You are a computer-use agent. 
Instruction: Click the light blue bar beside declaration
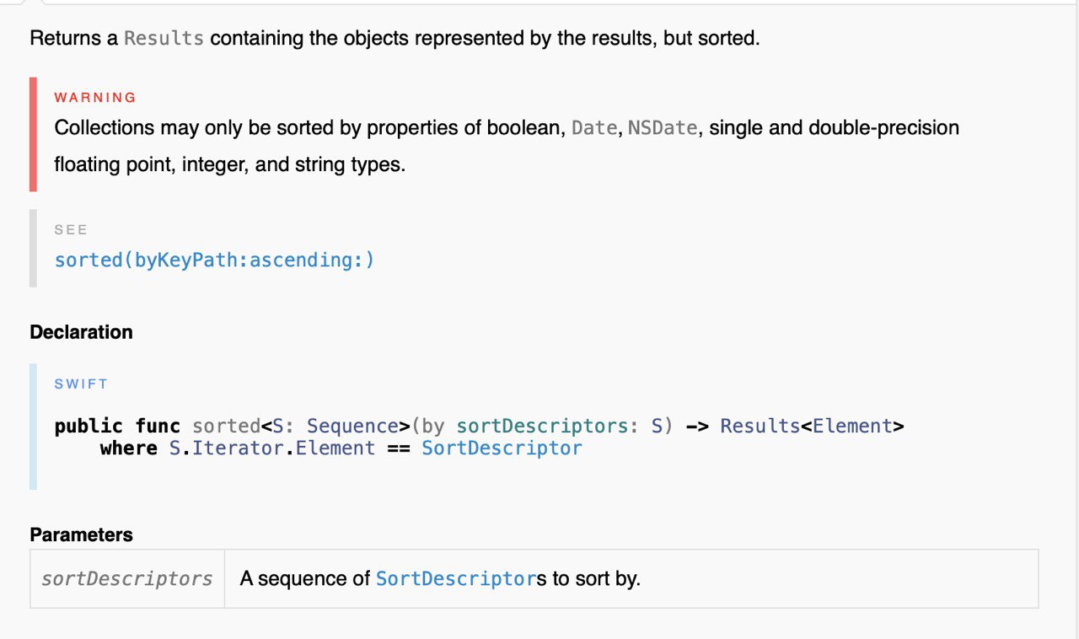33,427
